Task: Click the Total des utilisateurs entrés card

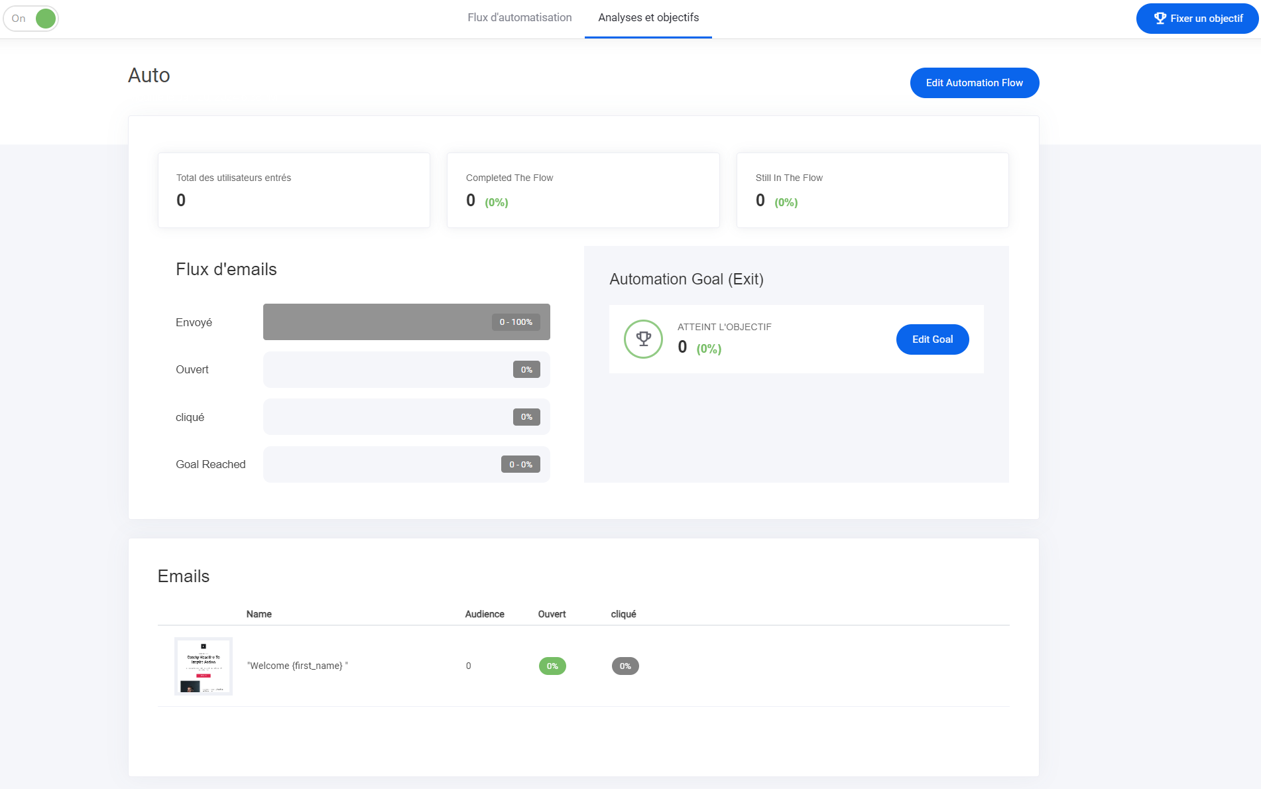Action: tap(294, 190)
